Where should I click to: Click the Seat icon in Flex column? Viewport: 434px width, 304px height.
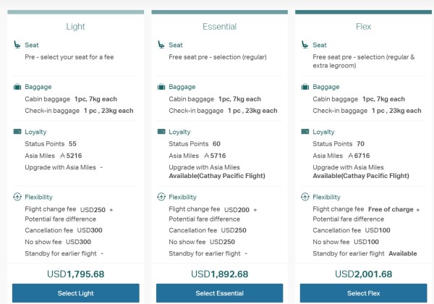point(305,45)
